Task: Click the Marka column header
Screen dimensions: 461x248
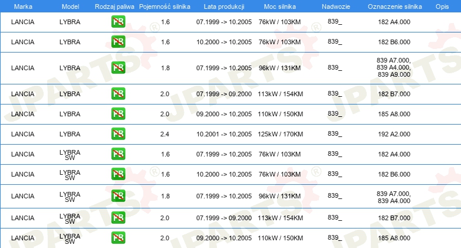Action: (23, 6)
